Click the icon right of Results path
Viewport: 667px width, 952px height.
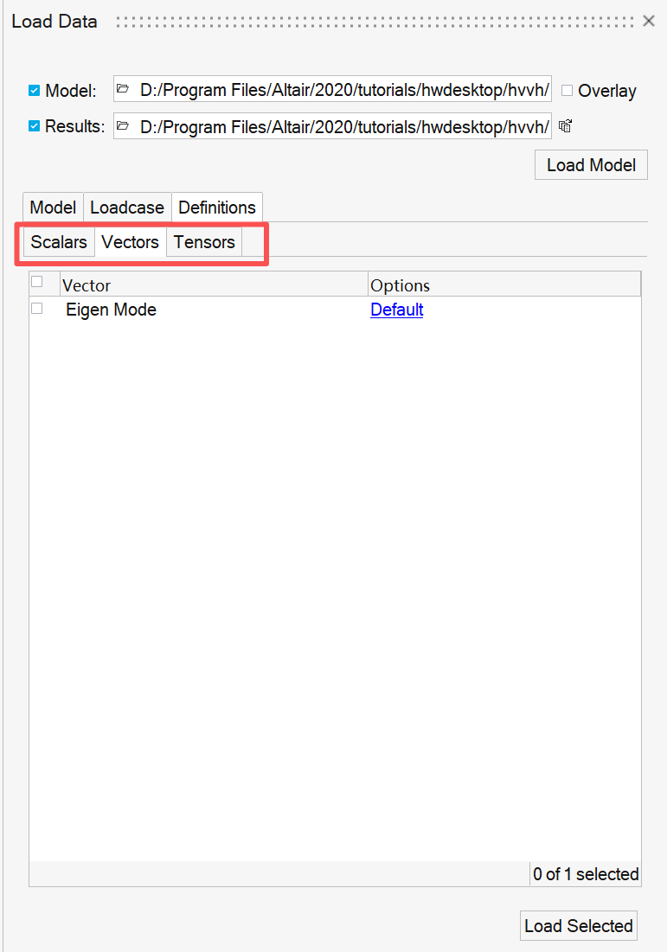(x=566, y=126)
